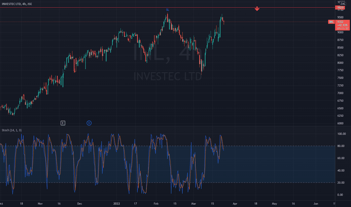Click 8500 on the price axis
This screenshot has width=351, height=207.
point(340,48)
